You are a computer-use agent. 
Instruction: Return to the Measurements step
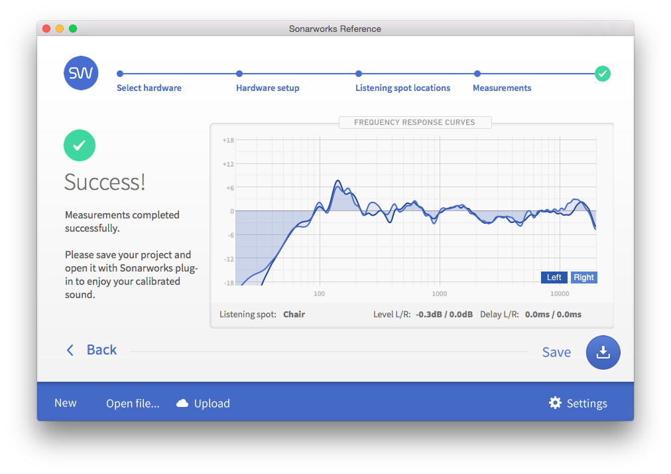tap(502, 88)
